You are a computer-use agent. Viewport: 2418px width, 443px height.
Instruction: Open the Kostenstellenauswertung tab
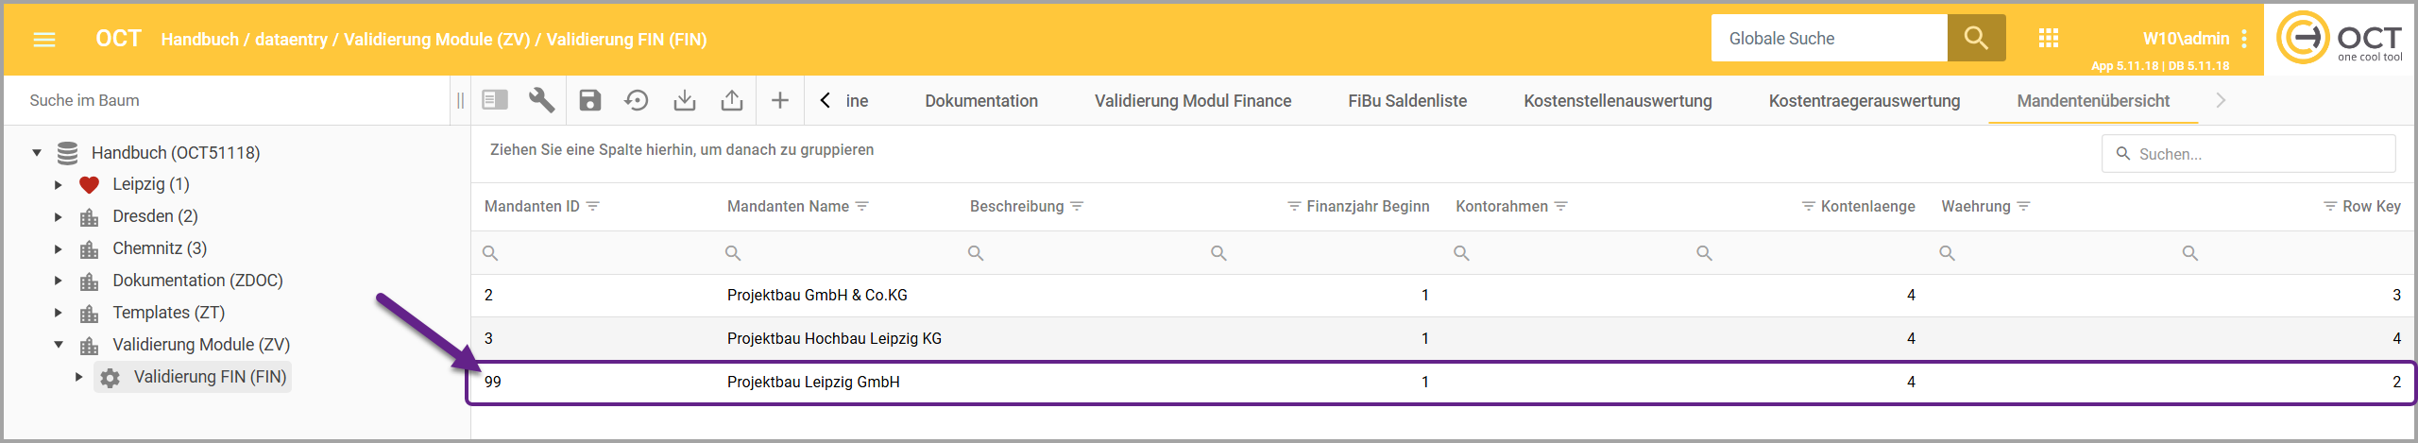coord(1617,101)
